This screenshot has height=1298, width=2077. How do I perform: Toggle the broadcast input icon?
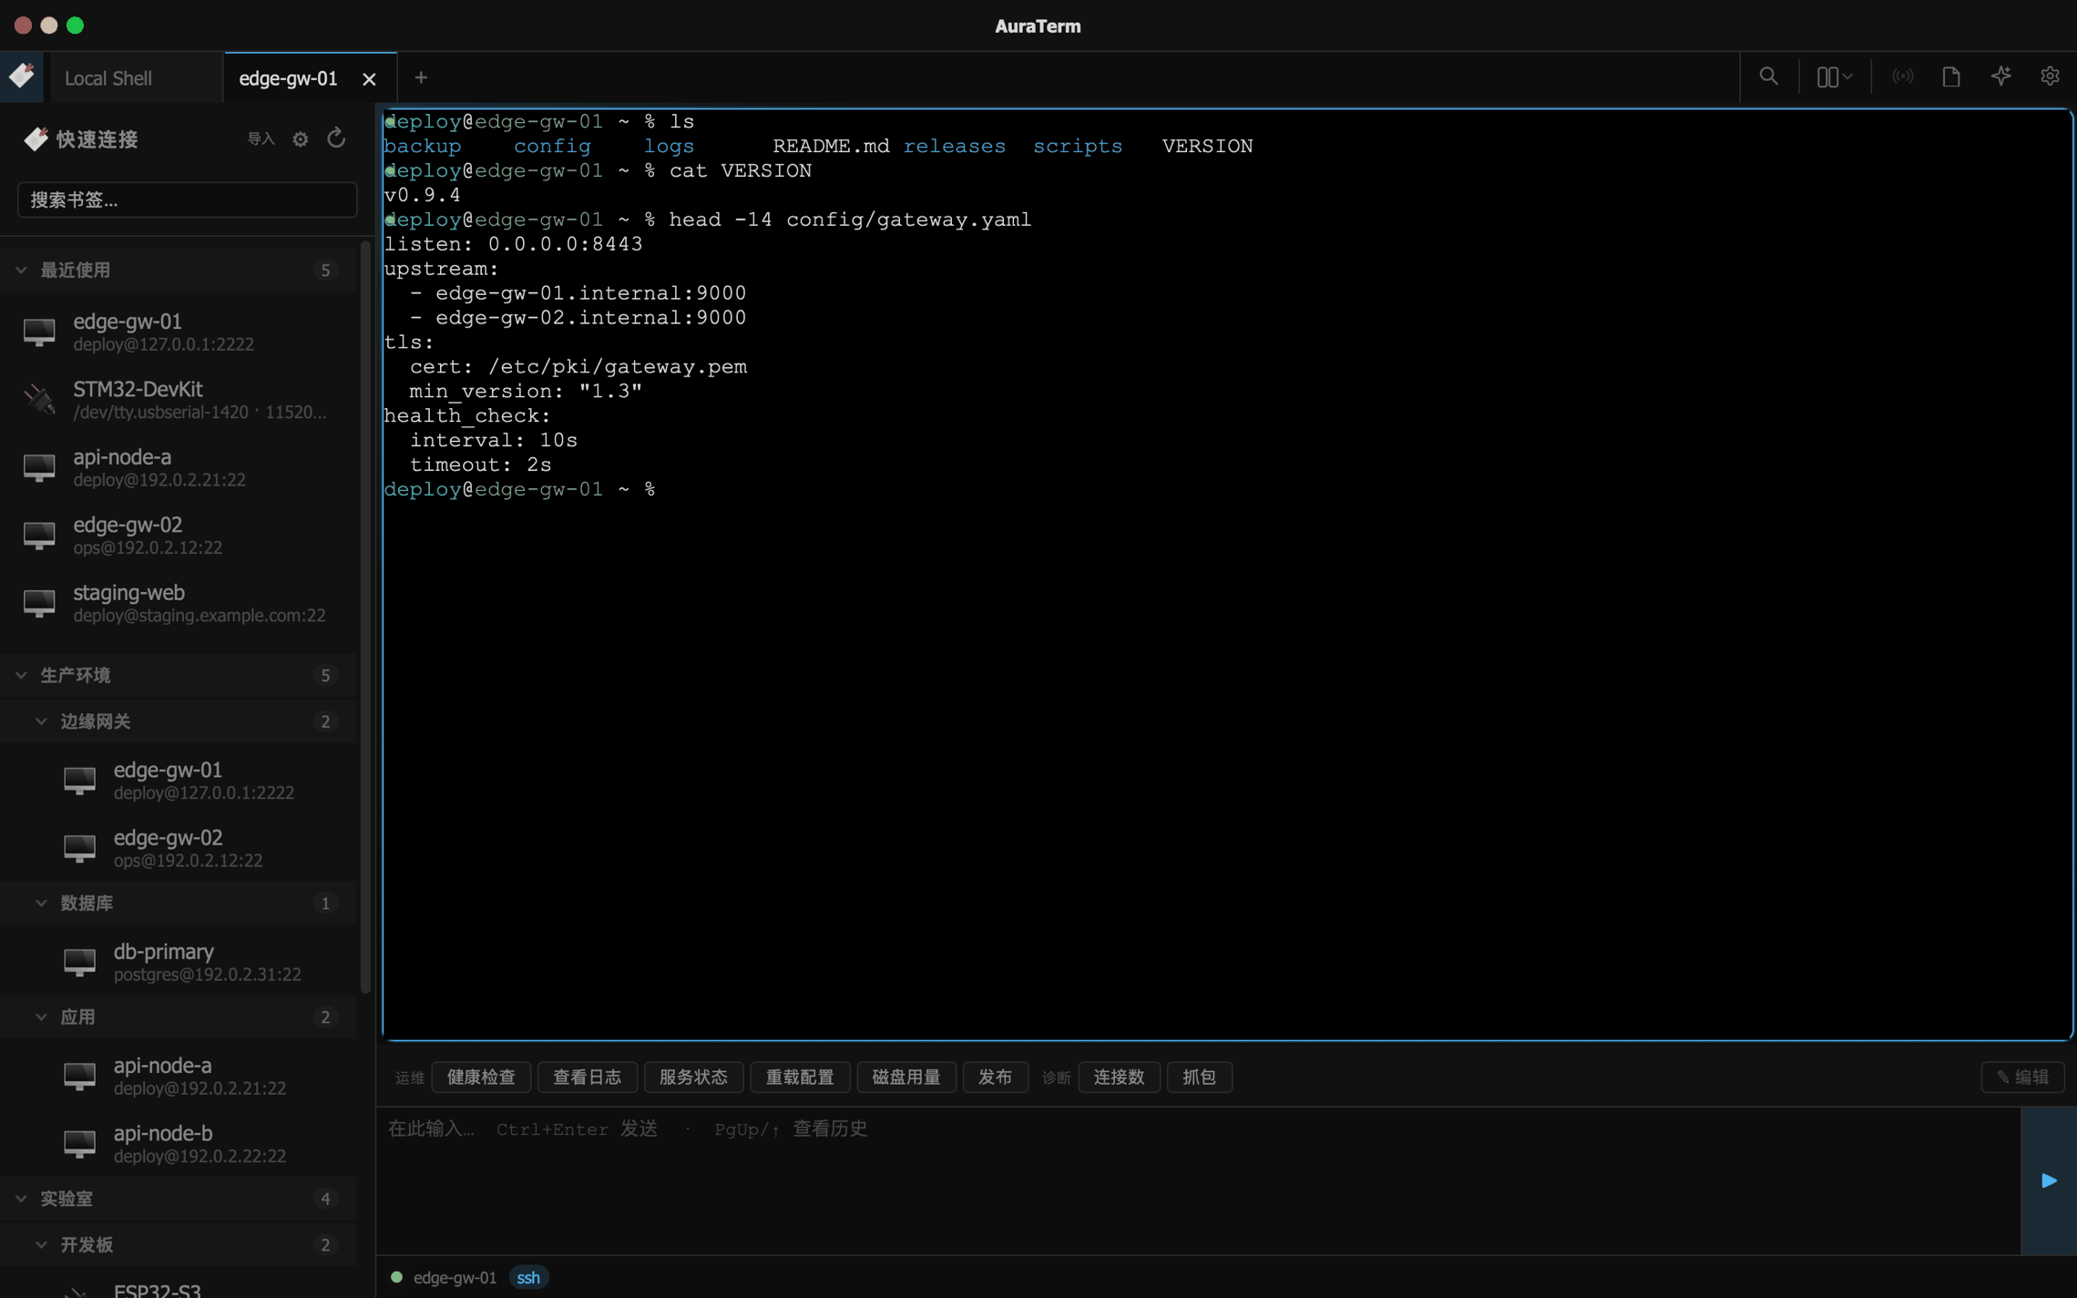1902,77
